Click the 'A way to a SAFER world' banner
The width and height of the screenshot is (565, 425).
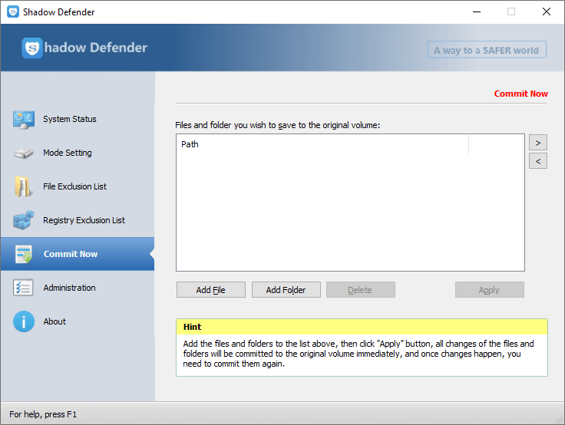pos(487,50)
